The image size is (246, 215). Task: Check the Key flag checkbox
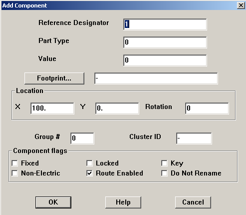click(164, 163)
